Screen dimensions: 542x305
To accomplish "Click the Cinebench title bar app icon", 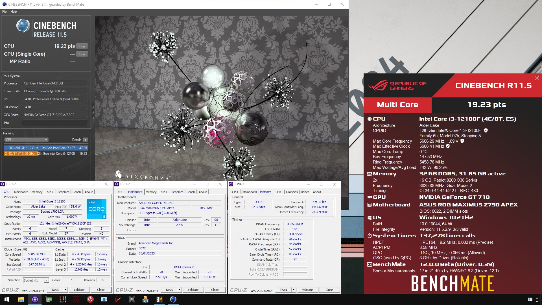I will [x=4, y=4].
